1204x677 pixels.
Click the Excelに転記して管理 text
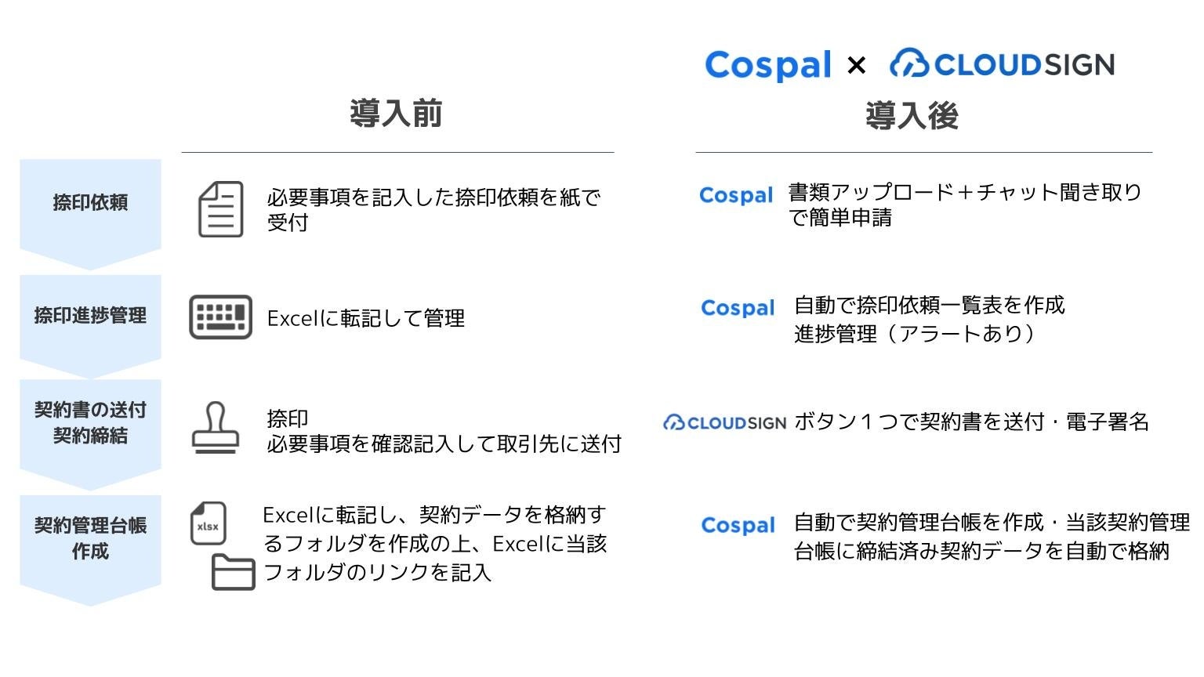tap(366, 318)
